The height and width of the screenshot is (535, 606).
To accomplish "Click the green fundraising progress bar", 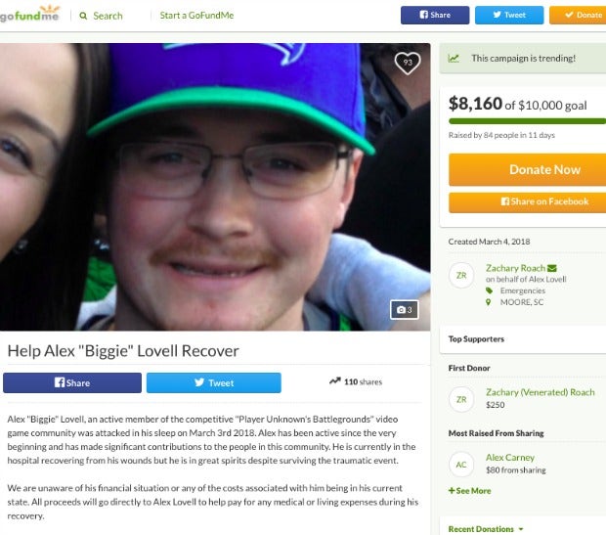I will click(527, 121).
